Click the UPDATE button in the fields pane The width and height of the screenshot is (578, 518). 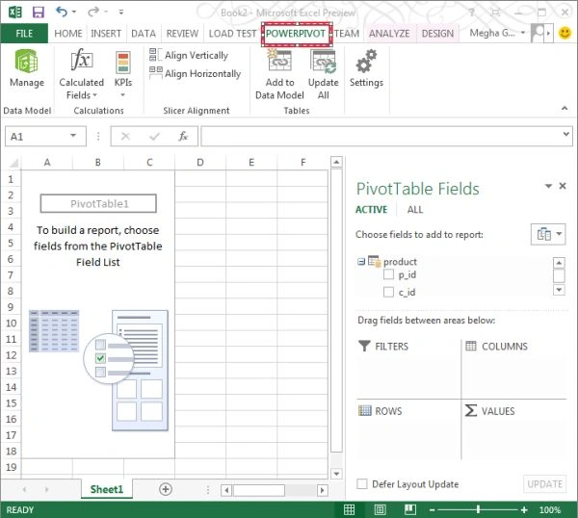click(x=544, y=483)
